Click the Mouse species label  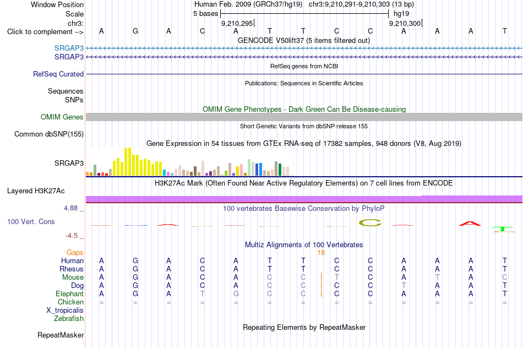click(73, 278)
